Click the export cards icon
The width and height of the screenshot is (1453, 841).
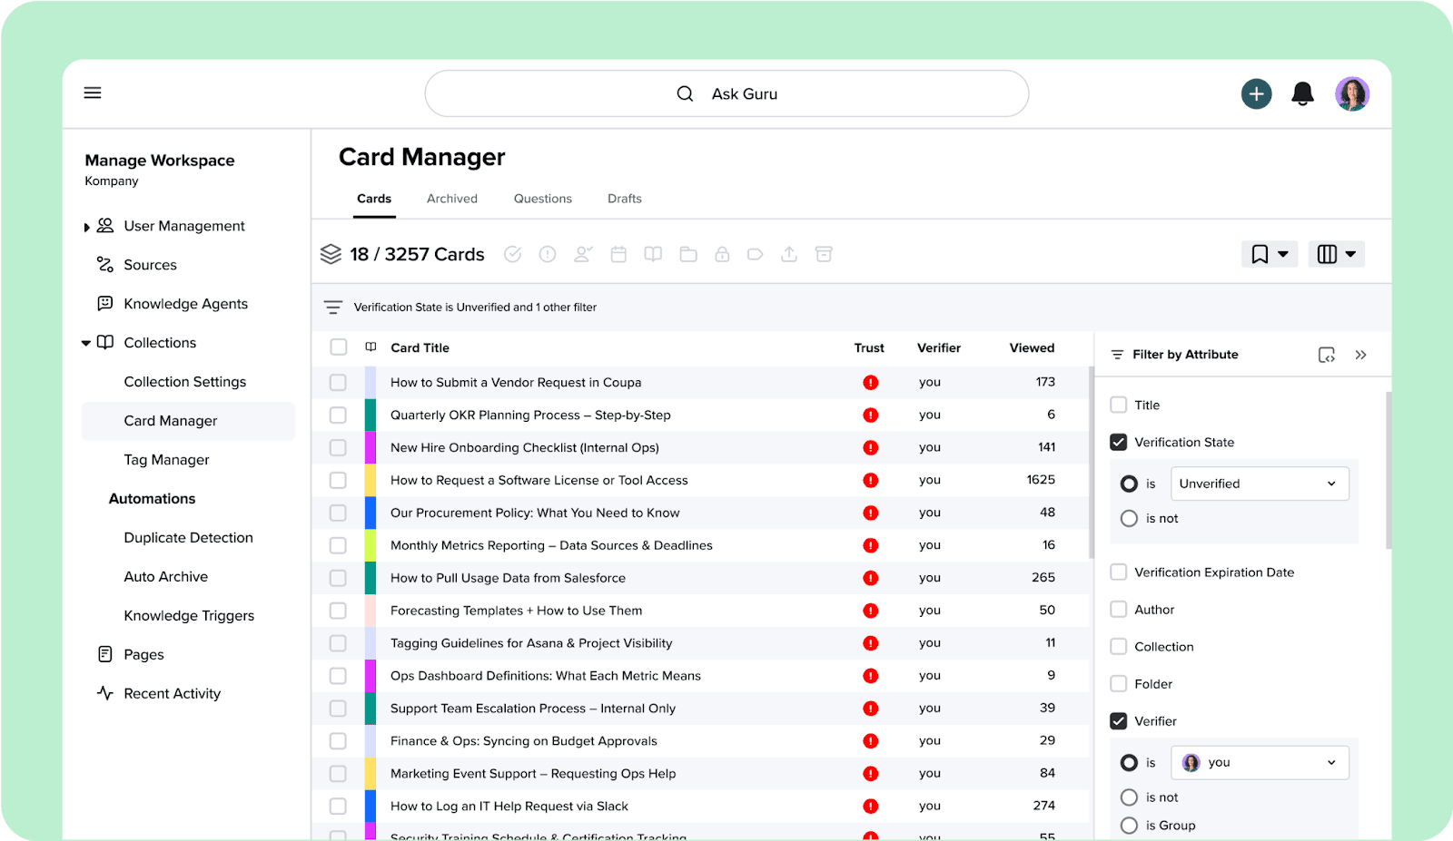pos(788,254)
